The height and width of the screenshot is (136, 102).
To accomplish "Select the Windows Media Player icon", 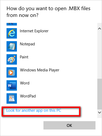I will click(x=12, y=72).
